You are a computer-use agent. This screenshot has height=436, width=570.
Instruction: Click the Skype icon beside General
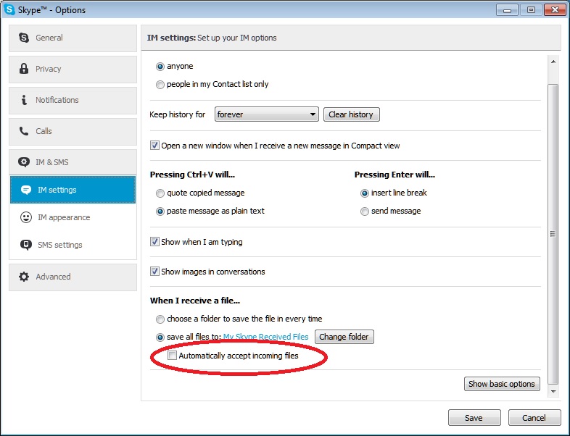coord(24,38)
